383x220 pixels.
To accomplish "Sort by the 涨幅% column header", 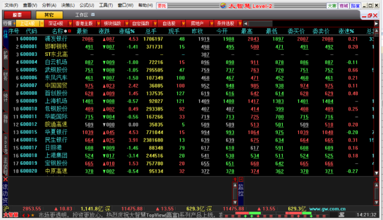I will click(127, 31).
